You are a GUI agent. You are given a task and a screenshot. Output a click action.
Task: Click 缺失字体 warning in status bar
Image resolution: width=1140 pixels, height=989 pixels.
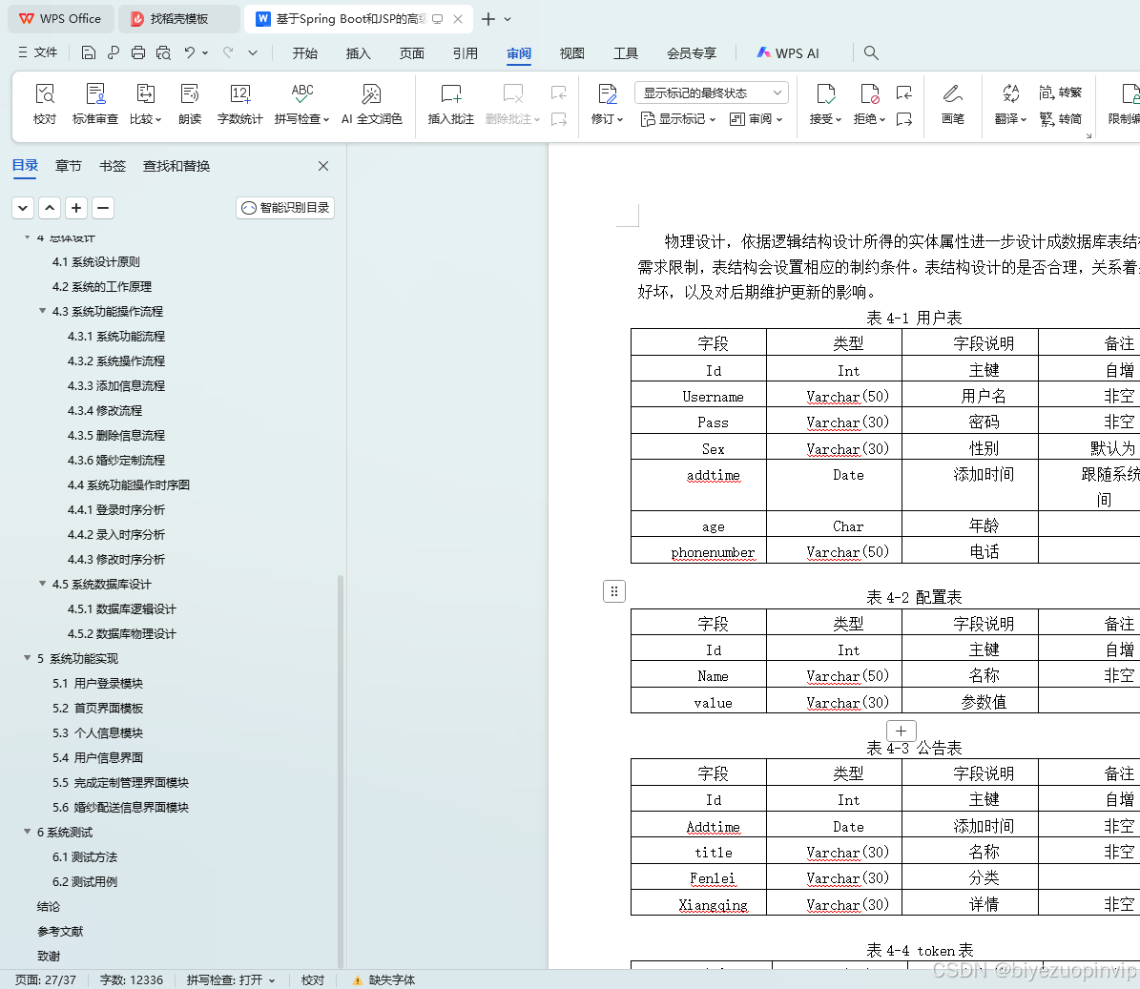click(x=383, y=979)
